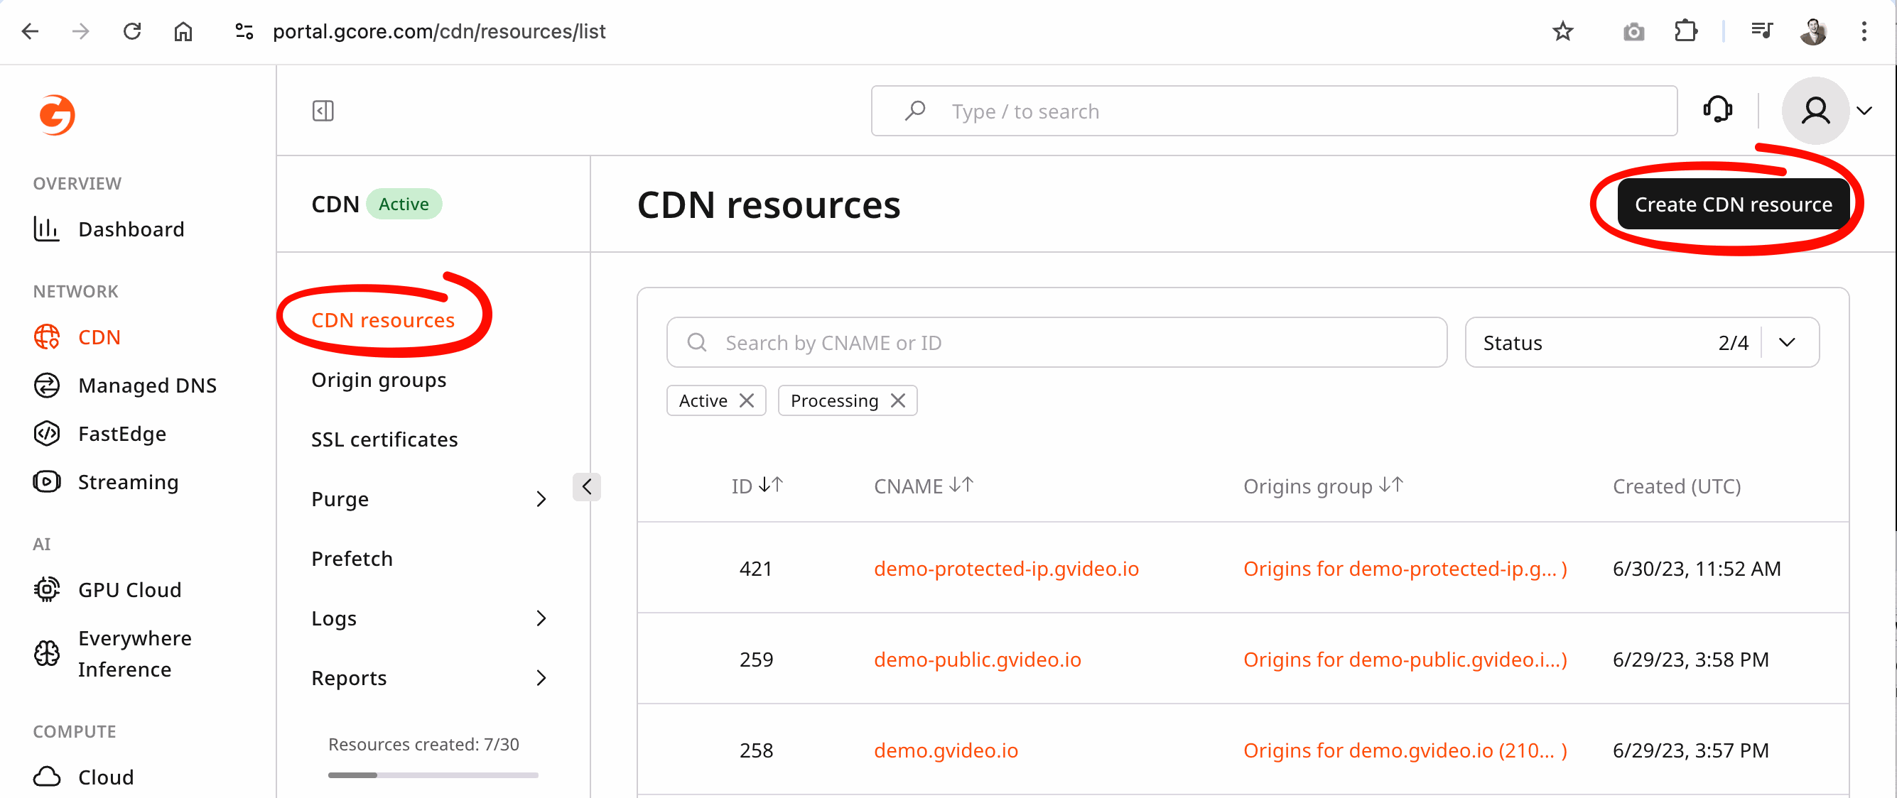Bookmark this page with star icon
This screenshot has width=1897, height=798.
point(1562,31)
